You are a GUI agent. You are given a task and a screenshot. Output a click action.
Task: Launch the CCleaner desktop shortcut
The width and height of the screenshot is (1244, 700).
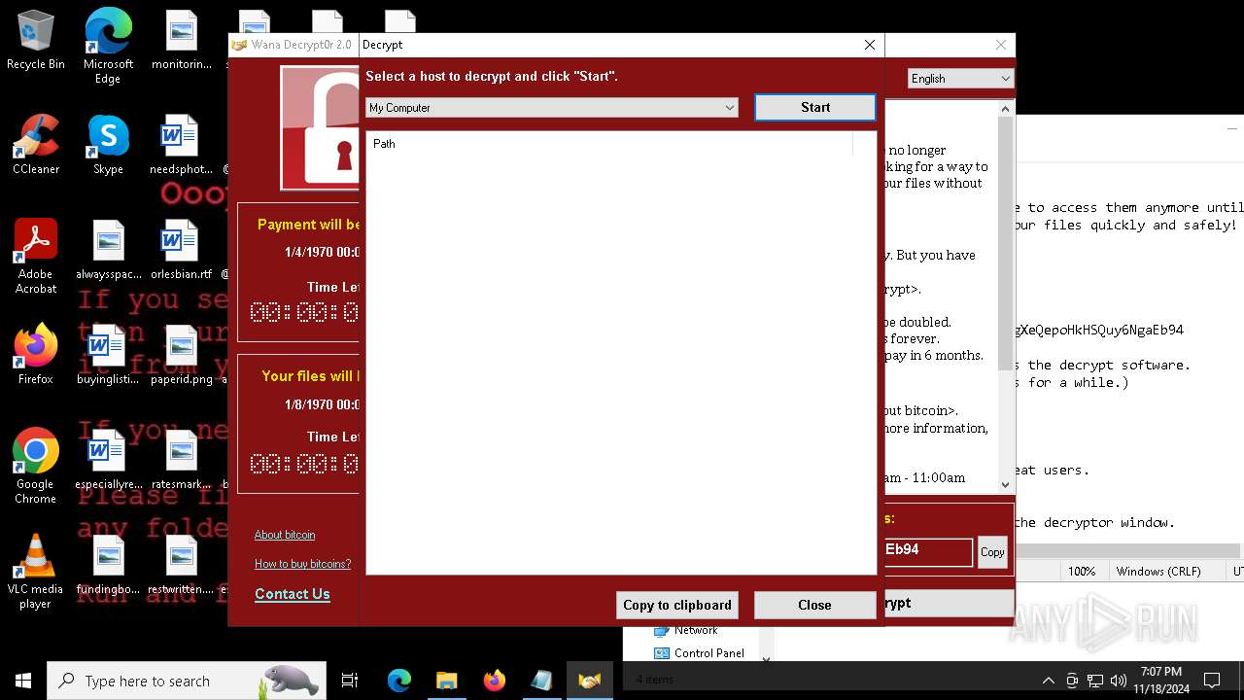click(x=36, y=145)
